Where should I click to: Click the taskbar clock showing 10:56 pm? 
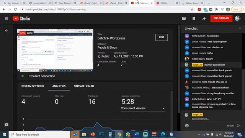point(229,135)
